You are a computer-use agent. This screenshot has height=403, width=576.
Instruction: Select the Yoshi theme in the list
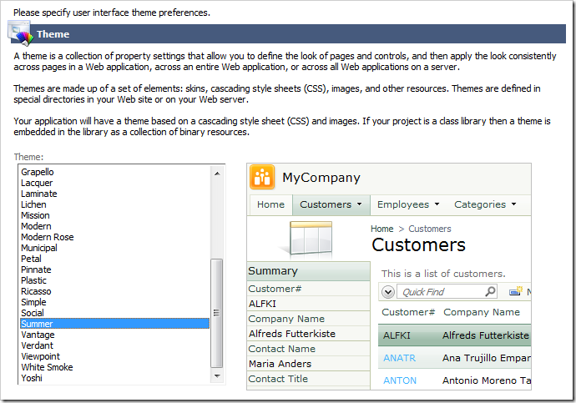(32, 378)
